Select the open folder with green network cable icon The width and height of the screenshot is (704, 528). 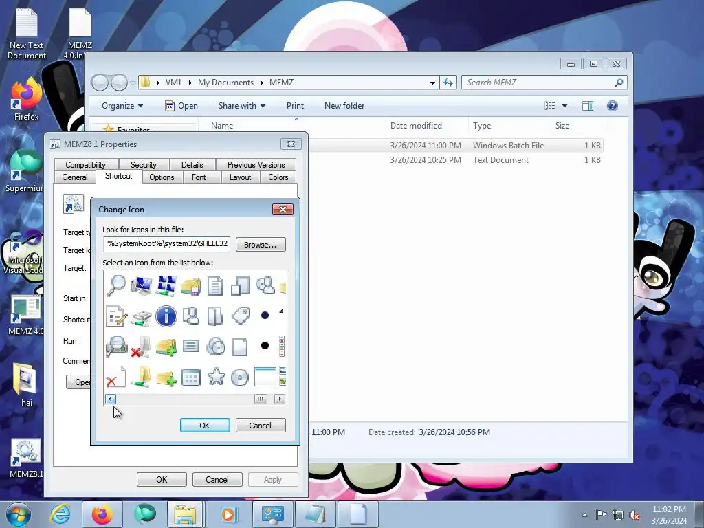click(x=141, y=377)
